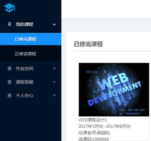The image size is (151, 141).
Task: Click the course code 选课码:1000000
Action: pyautogui.click(x=94, y=139)
